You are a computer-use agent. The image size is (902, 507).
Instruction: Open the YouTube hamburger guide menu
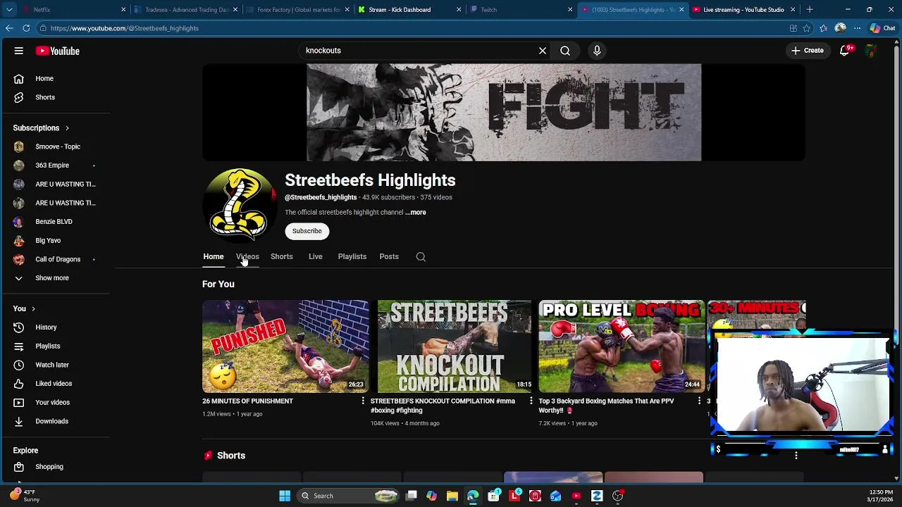pos(19,51)
